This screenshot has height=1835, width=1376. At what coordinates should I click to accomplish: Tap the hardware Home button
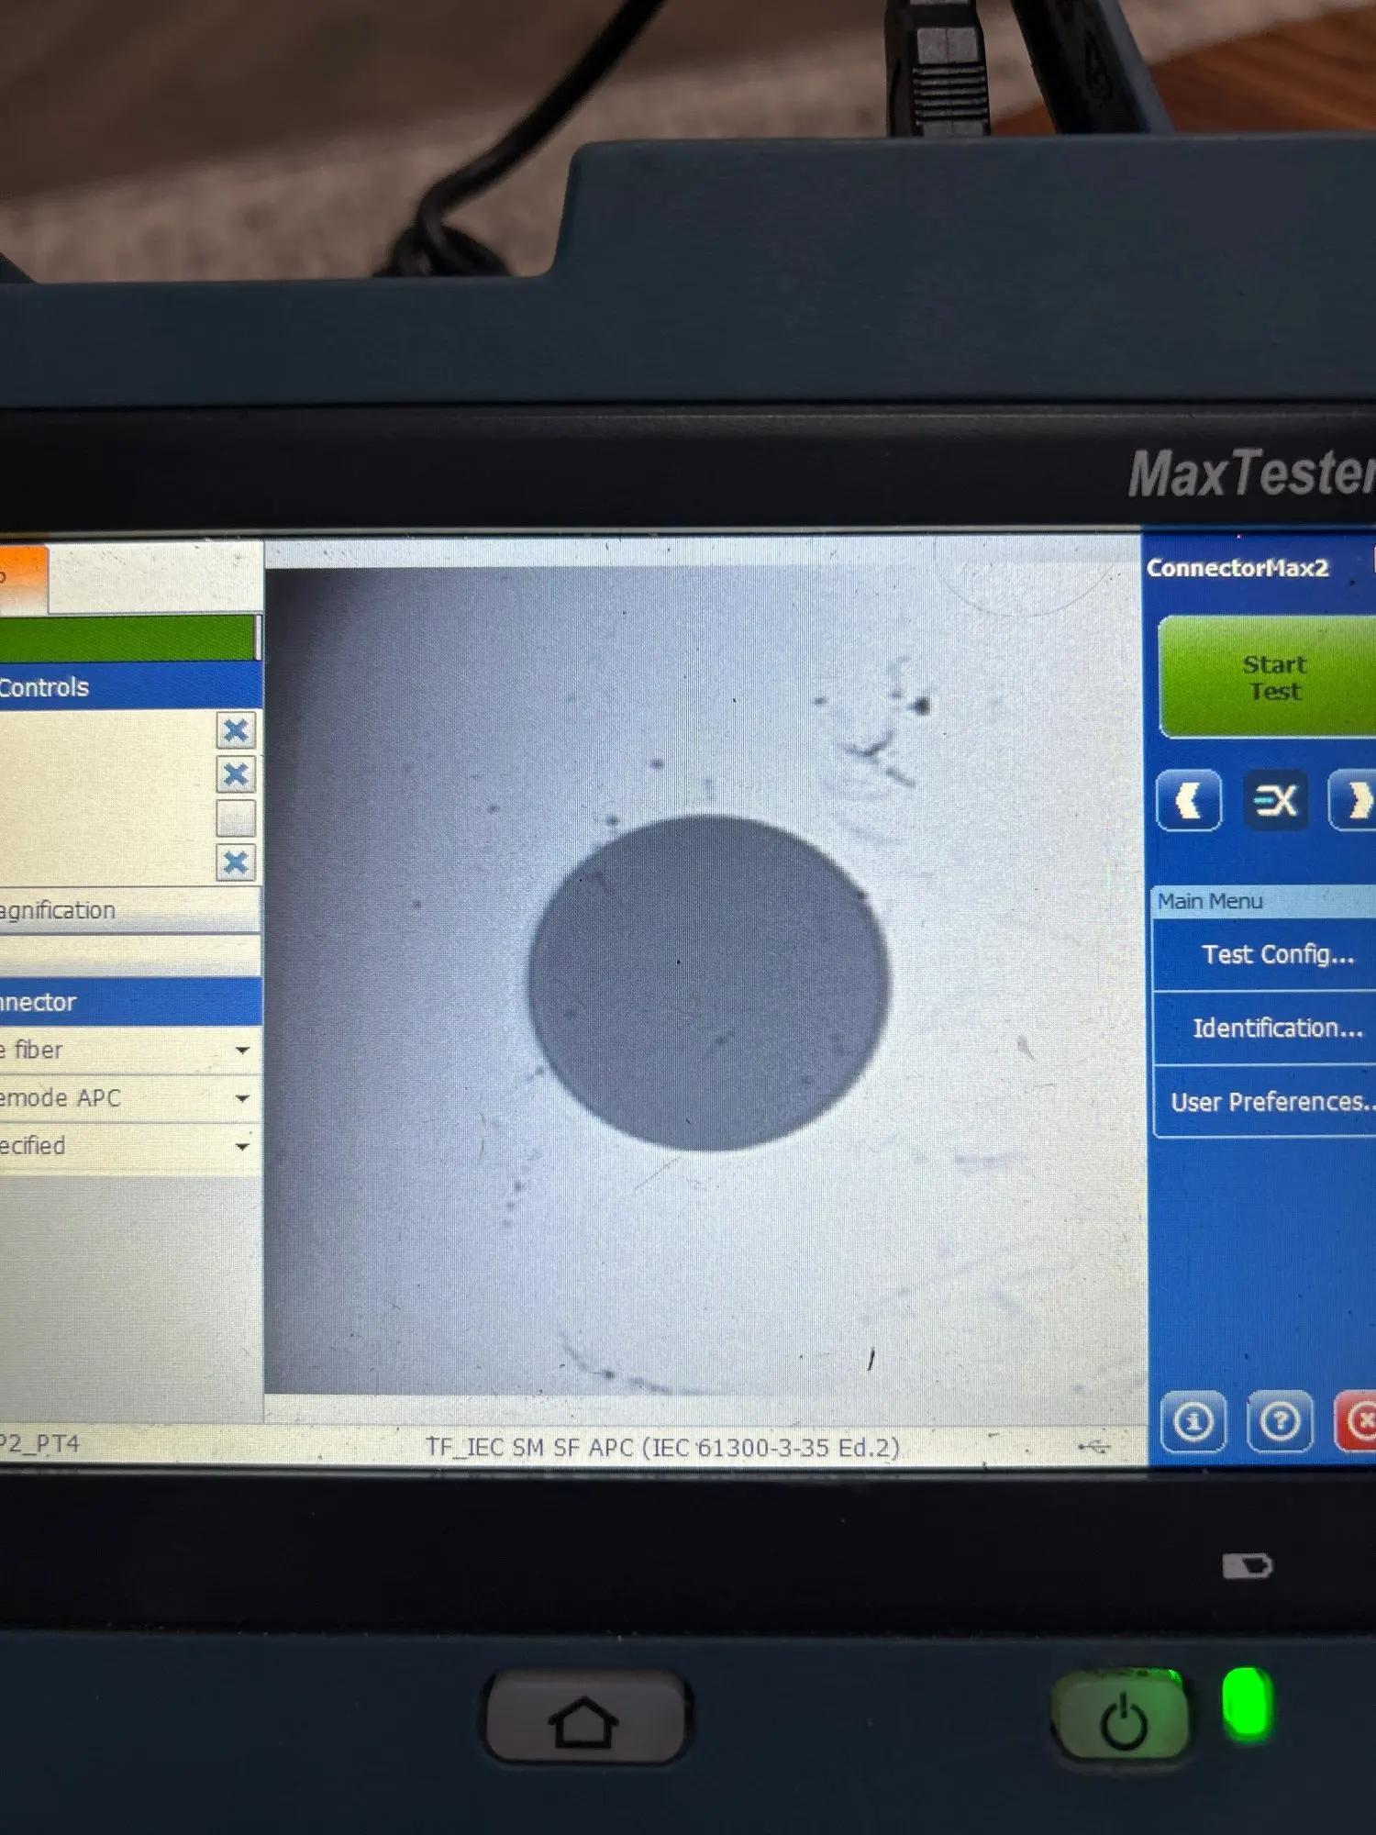coord(584,1718)
